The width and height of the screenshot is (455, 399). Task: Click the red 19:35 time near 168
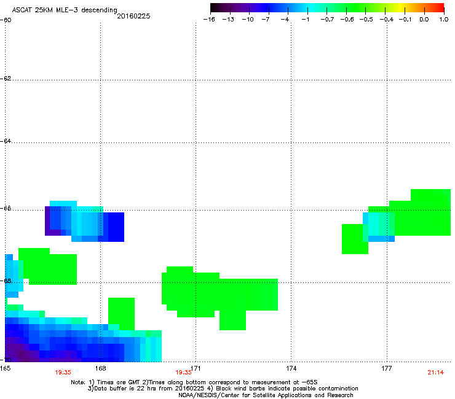63,373
